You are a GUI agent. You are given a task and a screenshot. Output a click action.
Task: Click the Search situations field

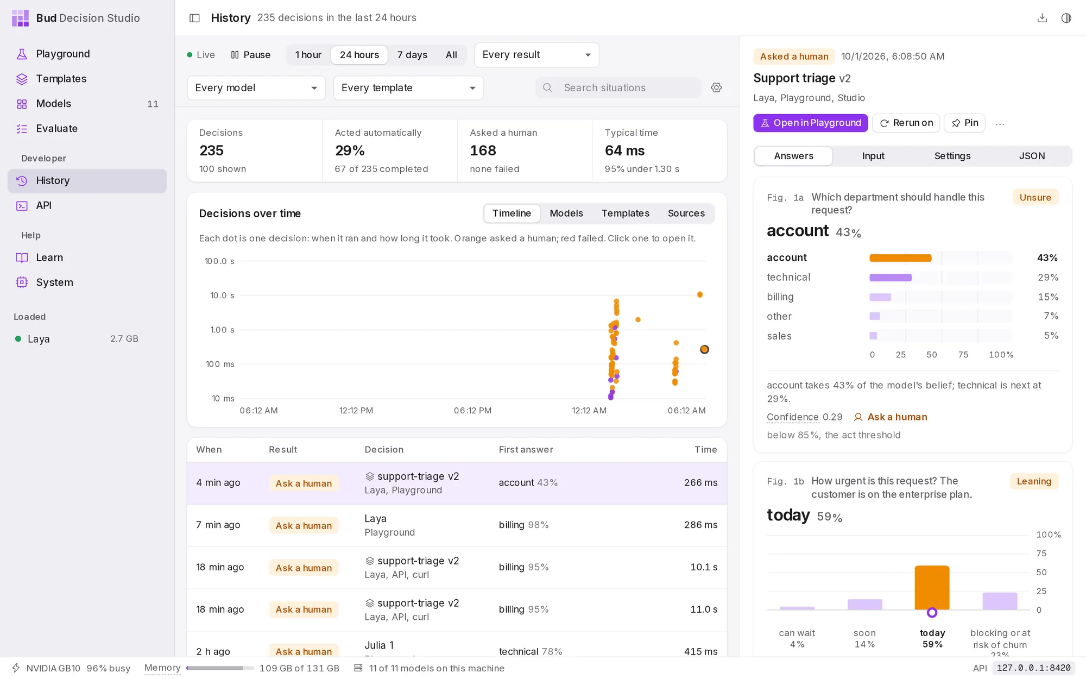coord(618,87)
